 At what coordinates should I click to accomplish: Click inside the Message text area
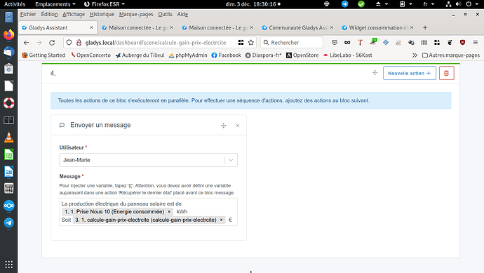point(148,212)
